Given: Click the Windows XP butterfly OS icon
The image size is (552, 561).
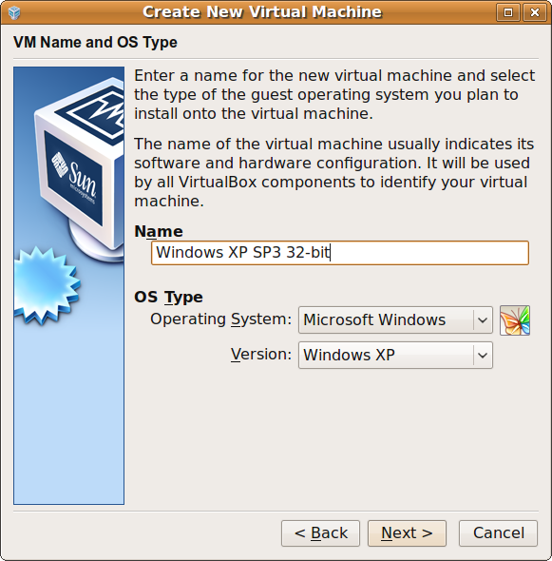Looking at the screenshot, I should (x=515, y=320).
